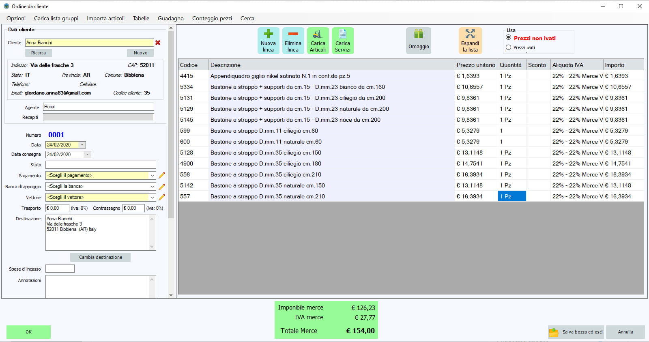Click the Aliquota IVA column header
This screenshot has height=342, width=649.
[577, 65]
